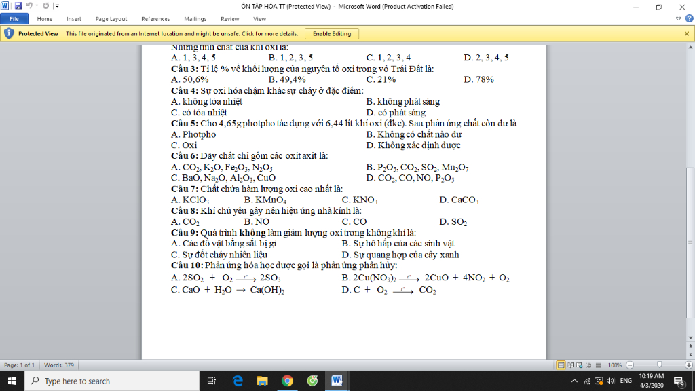
Task: Switch to Web Layout view
Action: pyautogui.click(x=580, y=365)
